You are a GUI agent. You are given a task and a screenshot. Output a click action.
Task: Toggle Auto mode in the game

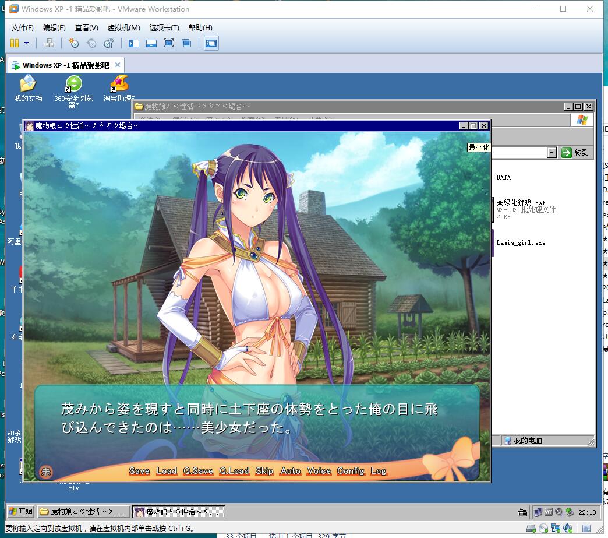click(291, 471)
